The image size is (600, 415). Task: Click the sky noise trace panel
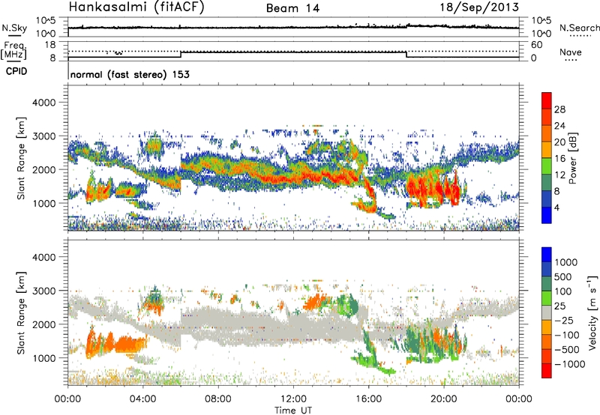click(293, 27)
